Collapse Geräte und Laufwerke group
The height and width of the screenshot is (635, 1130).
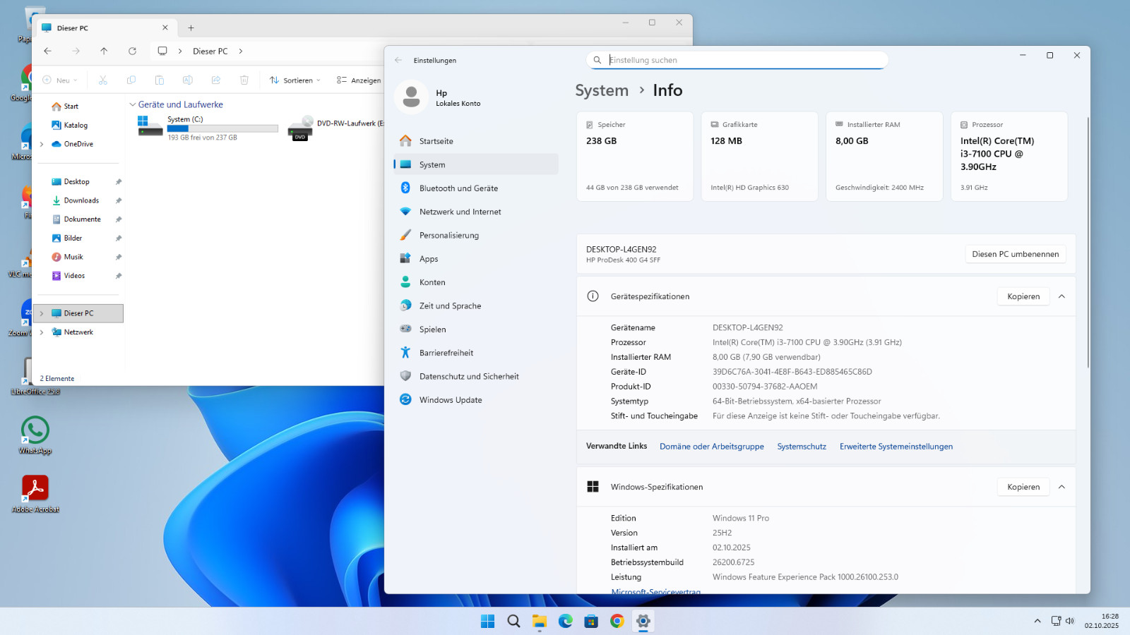(x=133, y=104)
